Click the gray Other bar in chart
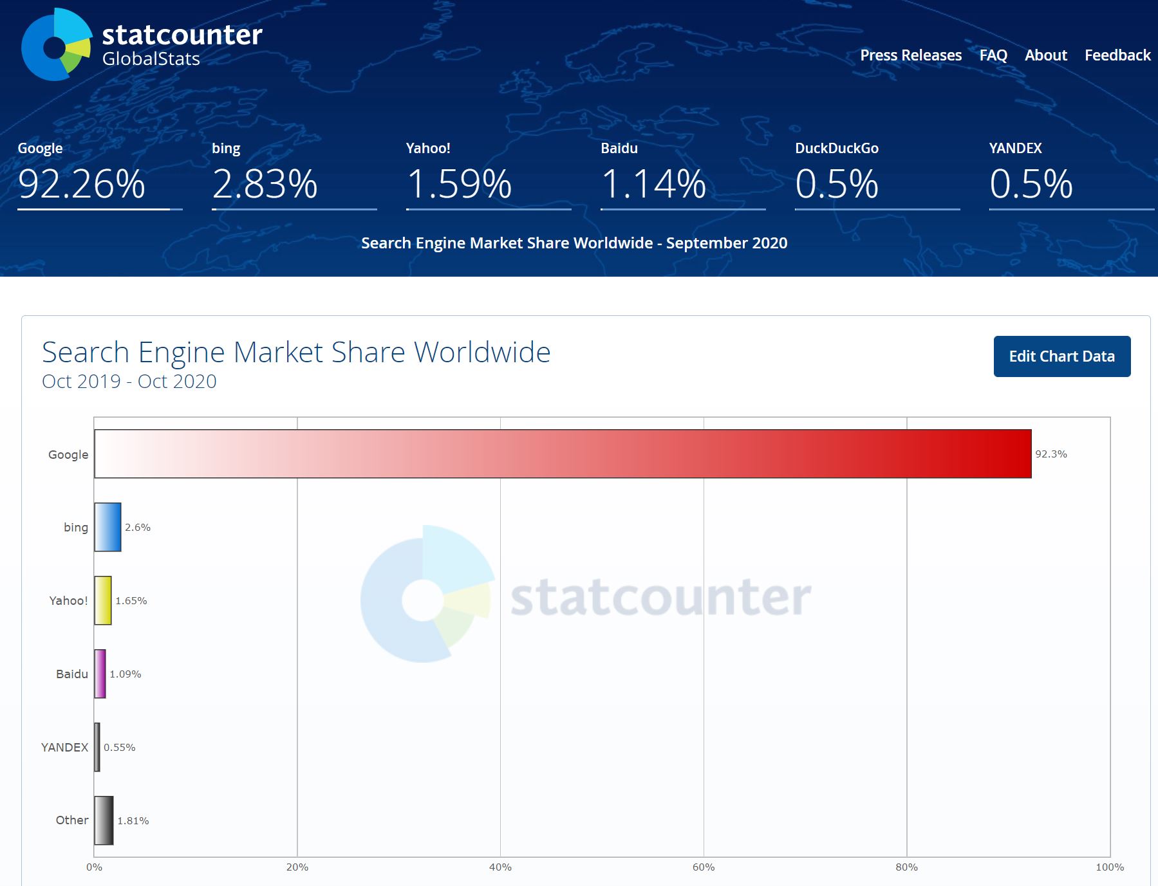 coord(104,820)
